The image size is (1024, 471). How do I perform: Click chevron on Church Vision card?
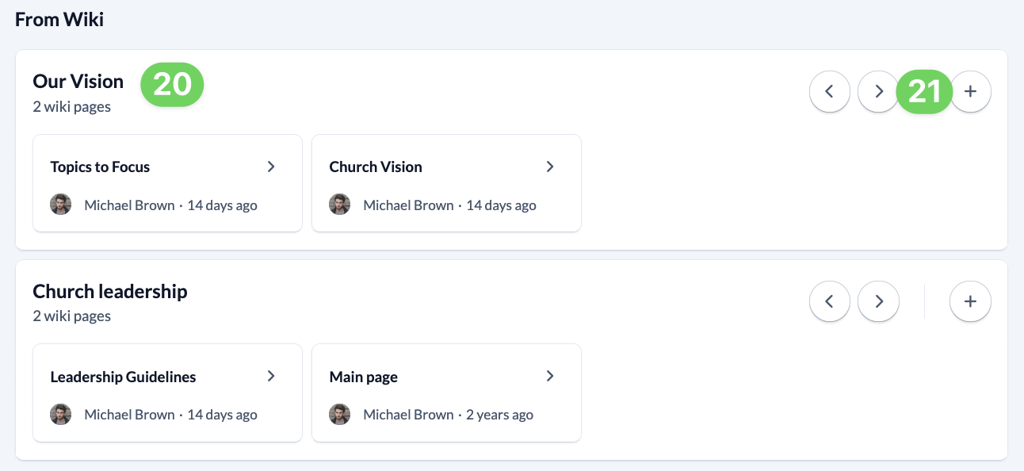click(x=550, y=167)
